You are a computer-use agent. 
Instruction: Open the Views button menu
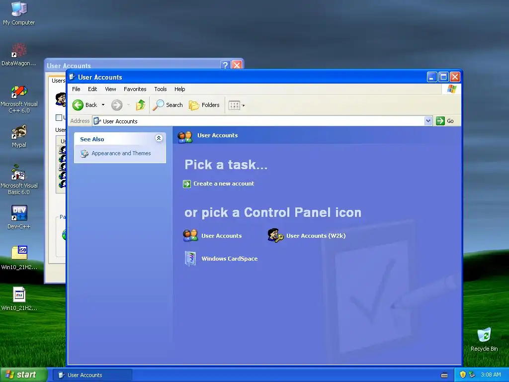(x=237, y=105)
